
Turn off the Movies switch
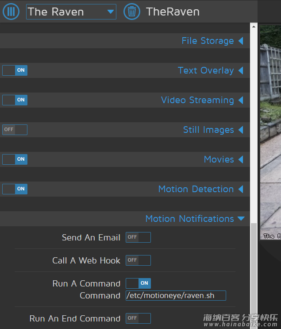[x=15, y=159]
